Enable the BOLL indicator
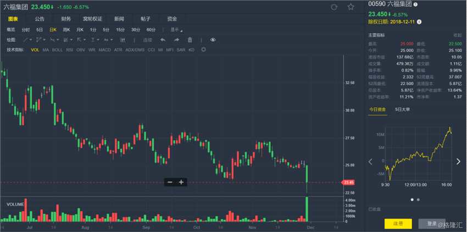 [x=57, y=50]
